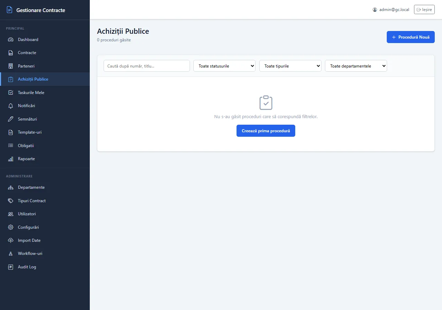Click the Configurări gear icon
Image resolution: width=442 pixels, height=310 pixels.
click(11, 227)
